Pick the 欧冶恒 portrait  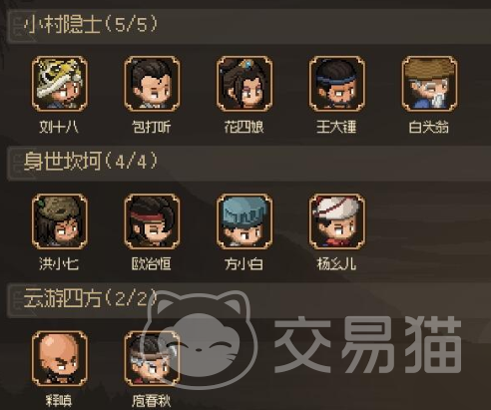tap(152, 221)
